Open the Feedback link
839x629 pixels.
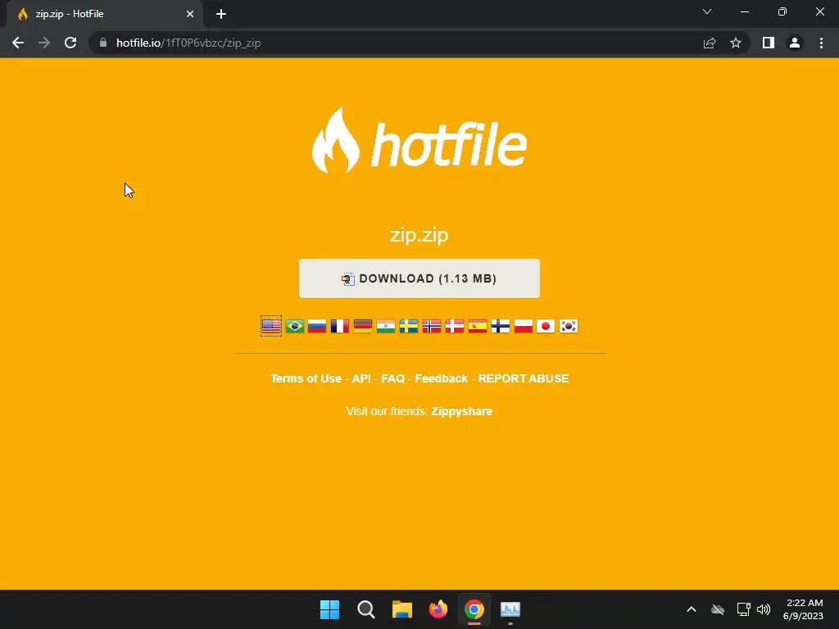(x=442, y=378)
